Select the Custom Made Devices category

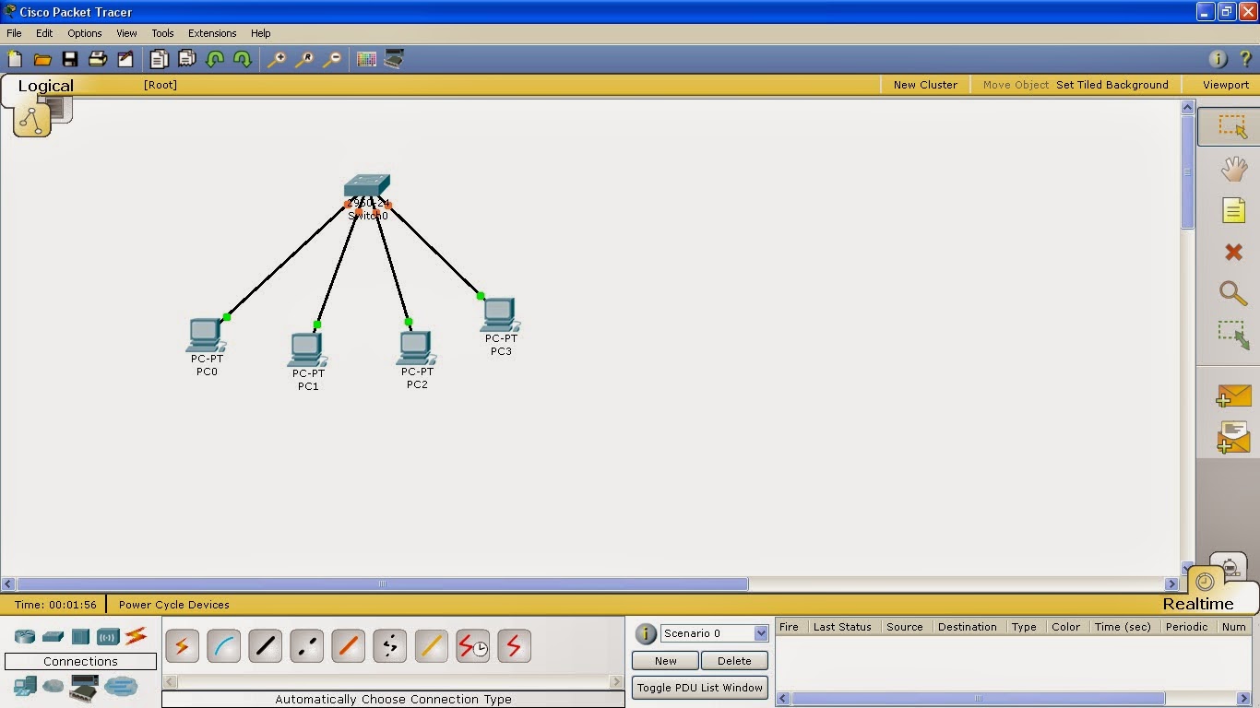point(84,687)
